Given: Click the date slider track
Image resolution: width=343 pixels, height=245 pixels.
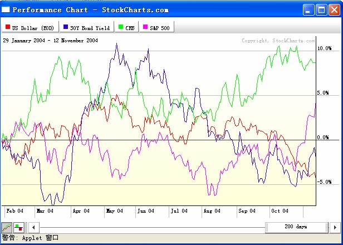Looking at the screenshot, I should pos(152,228).
